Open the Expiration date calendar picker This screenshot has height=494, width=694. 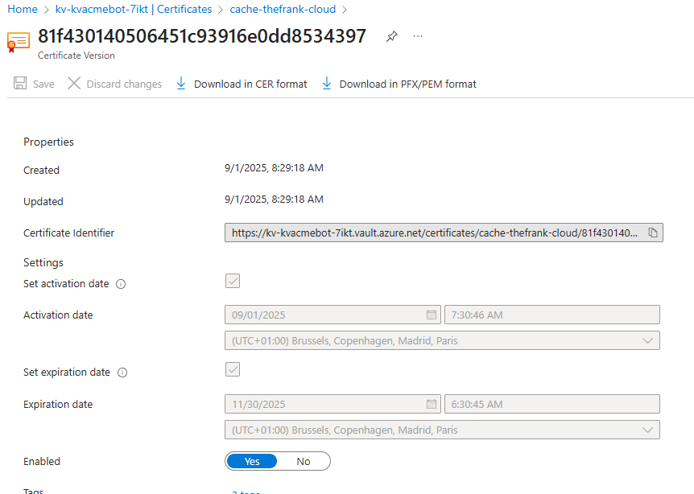click(x=432, y=404)
